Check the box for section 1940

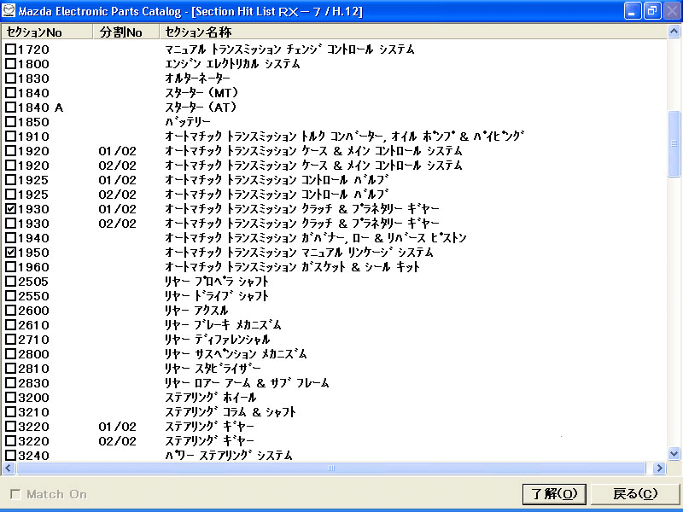(10, 238)
